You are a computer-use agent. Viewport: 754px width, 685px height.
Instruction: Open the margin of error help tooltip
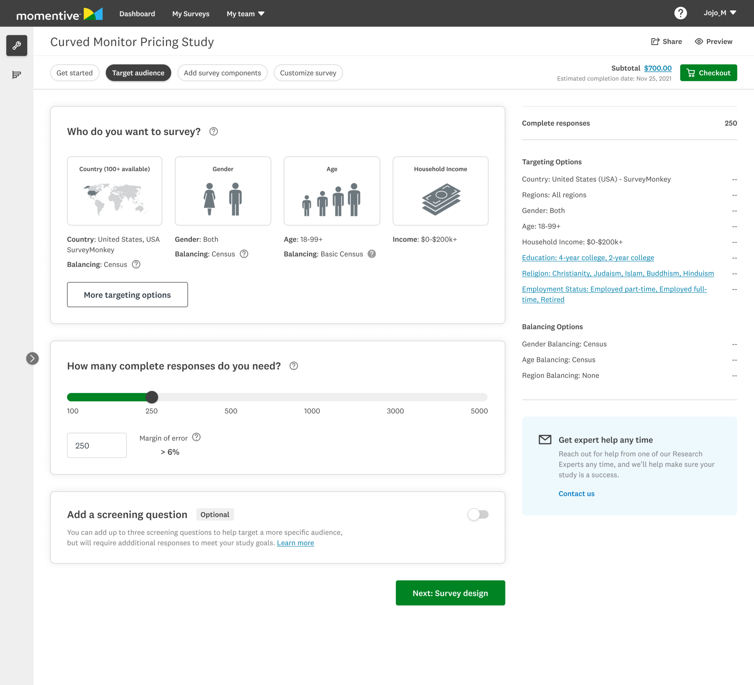197,436
